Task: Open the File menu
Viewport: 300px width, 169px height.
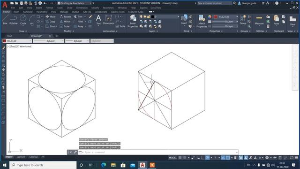Action: click(13, 8)
